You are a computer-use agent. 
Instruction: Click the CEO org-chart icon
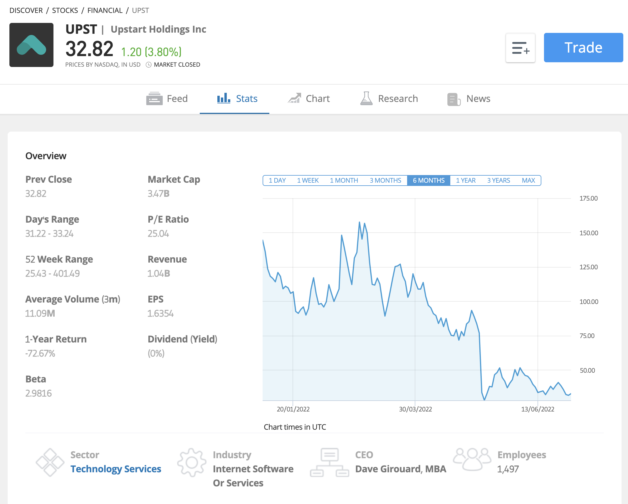tap(330, 462)
